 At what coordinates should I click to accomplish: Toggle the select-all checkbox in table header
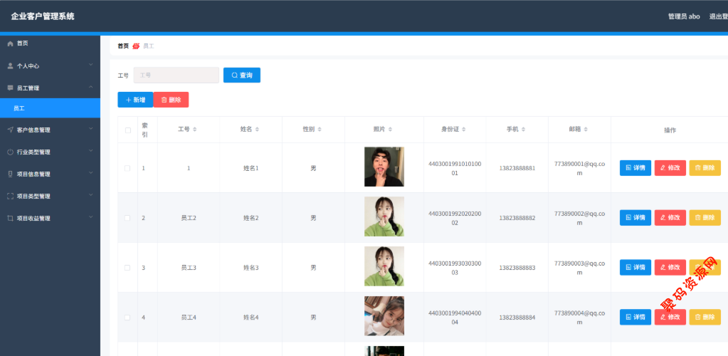[128, 130]
